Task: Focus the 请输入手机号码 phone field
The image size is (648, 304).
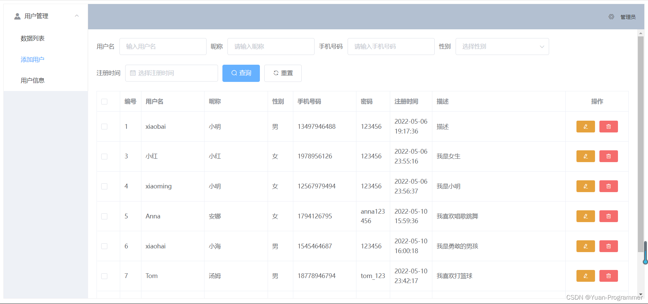Action: pyautogui.click(x=391, y=47)
